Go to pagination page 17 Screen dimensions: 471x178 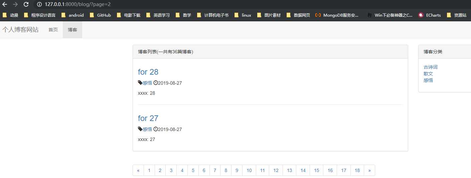344,170
